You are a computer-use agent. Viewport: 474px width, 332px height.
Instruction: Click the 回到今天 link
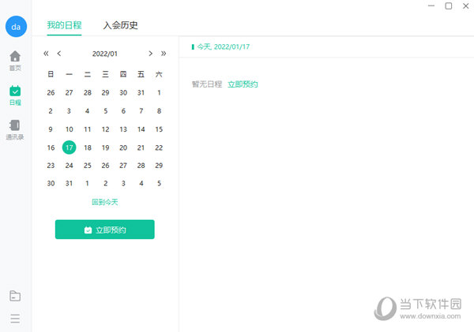click(104, 202)
